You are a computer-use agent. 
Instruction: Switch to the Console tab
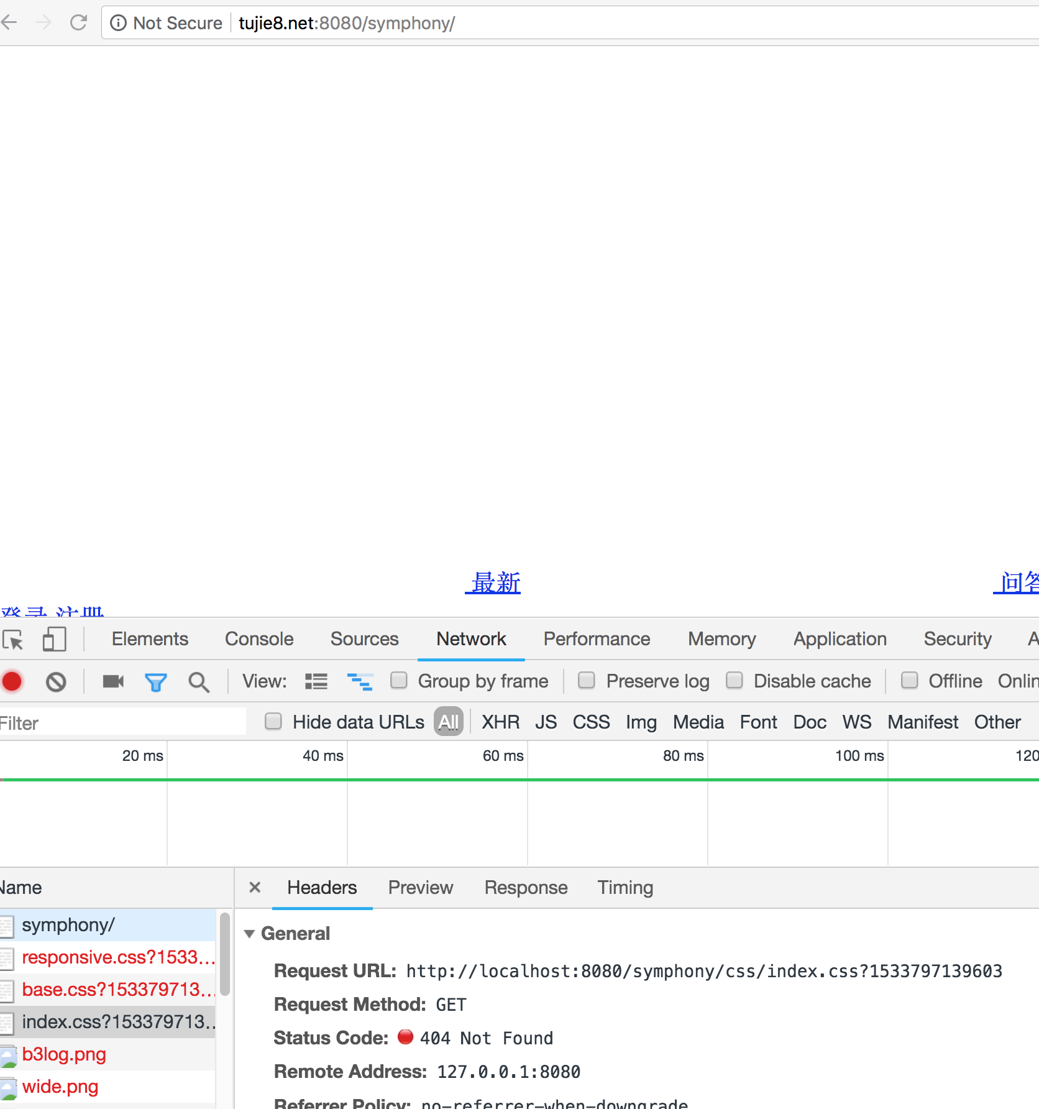click(259, 639)
